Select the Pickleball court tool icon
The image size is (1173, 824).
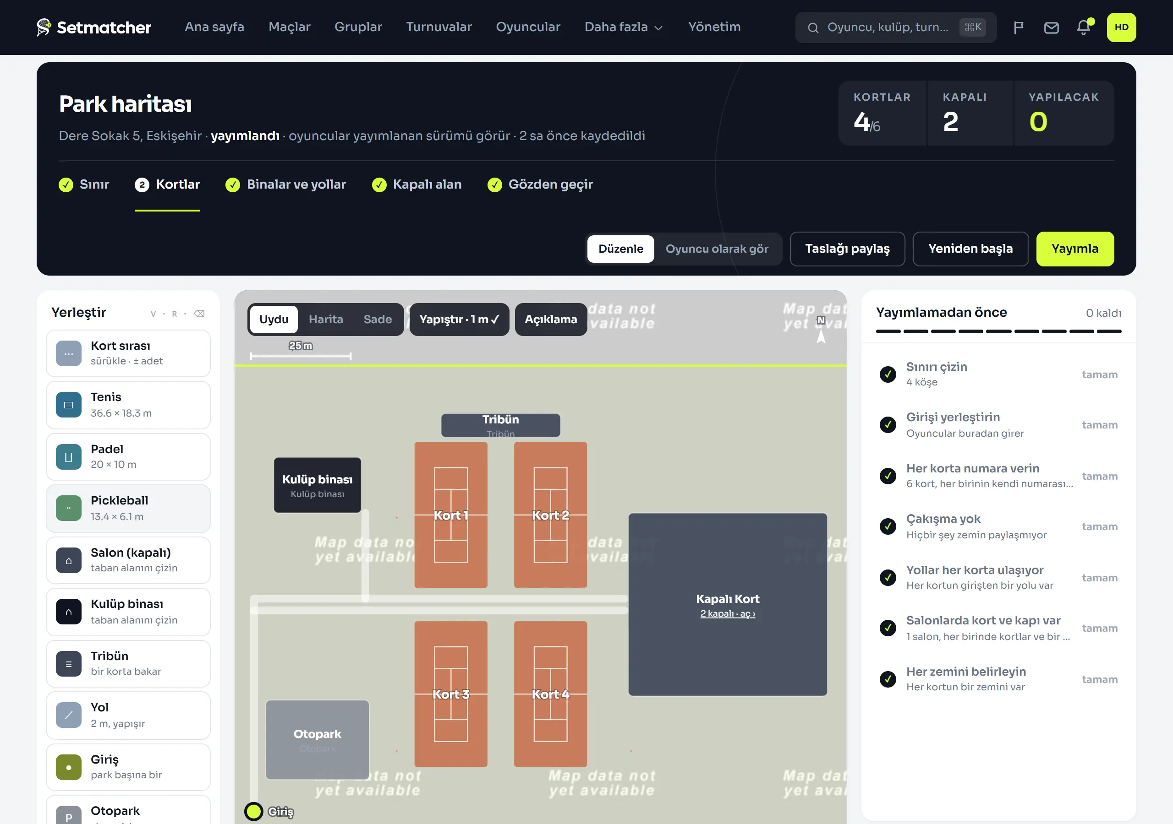pos(68,508)
